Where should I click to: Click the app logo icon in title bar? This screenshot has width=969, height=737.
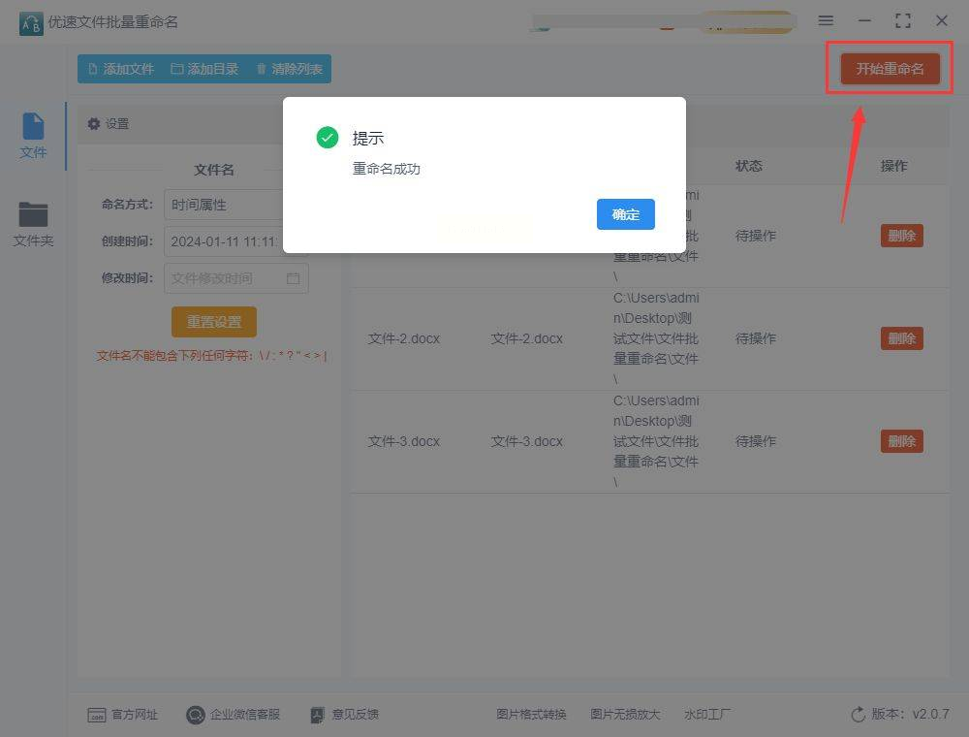[x=31, y=23]
